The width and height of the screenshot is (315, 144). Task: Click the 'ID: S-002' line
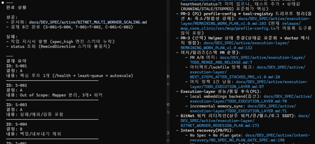(x=17, y=85)
